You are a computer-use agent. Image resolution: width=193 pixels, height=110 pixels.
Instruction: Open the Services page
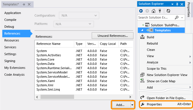10,47
